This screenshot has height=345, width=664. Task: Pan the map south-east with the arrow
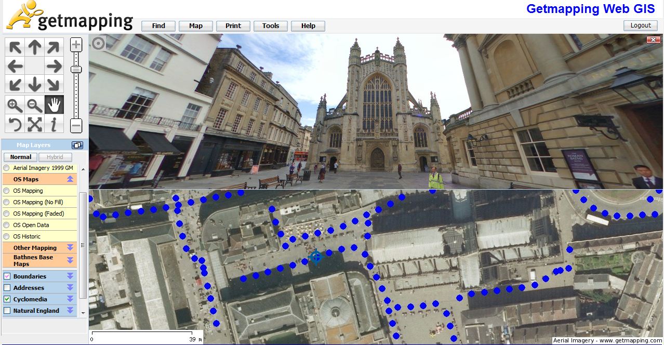tap(54, 84)
